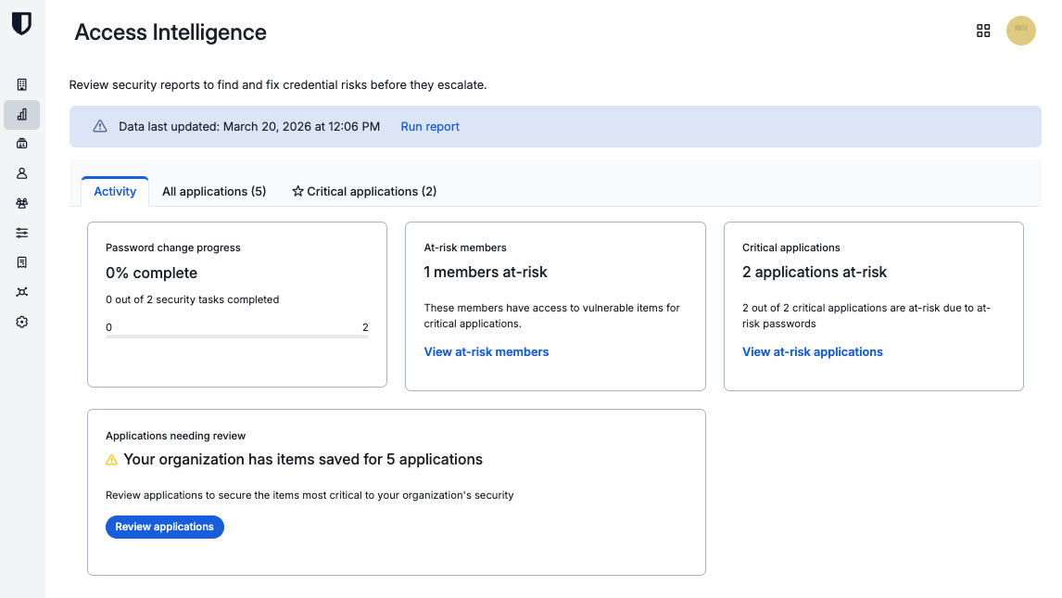Select the Members person icon in sidebar
1062x598 pixels.
click(x=21, y=172)
